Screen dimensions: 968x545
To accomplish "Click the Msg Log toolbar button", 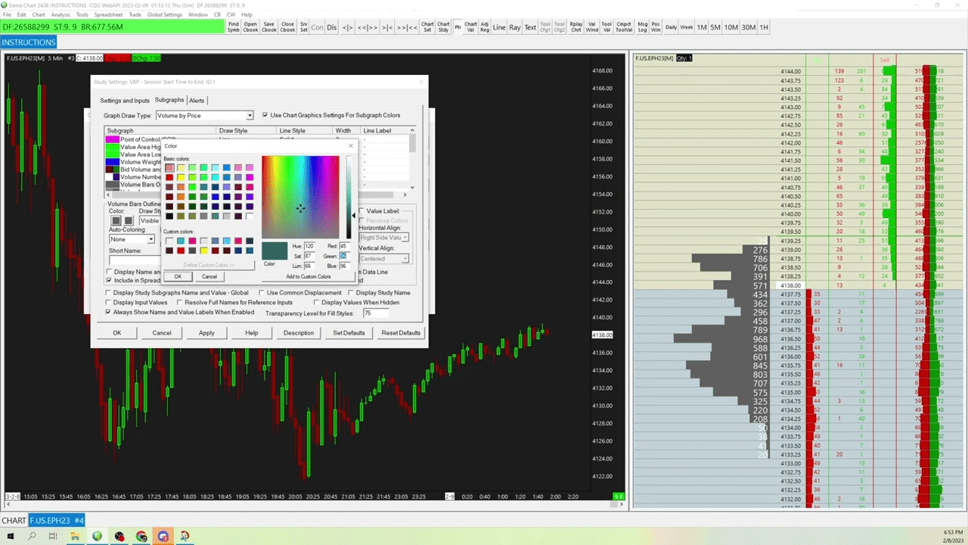I will 642,27.
